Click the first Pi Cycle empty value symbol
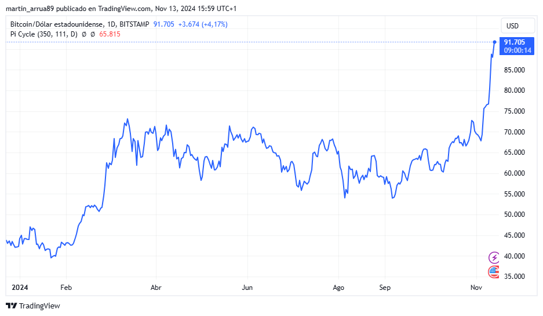 (84, 34)
